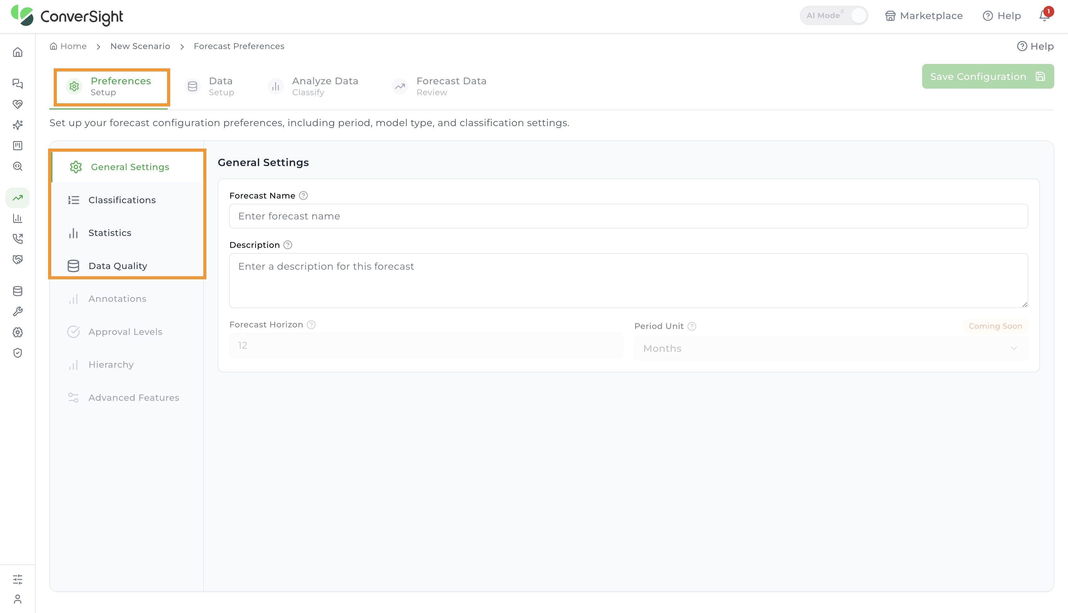Open the notifications bell icon

coord(1044,16)
